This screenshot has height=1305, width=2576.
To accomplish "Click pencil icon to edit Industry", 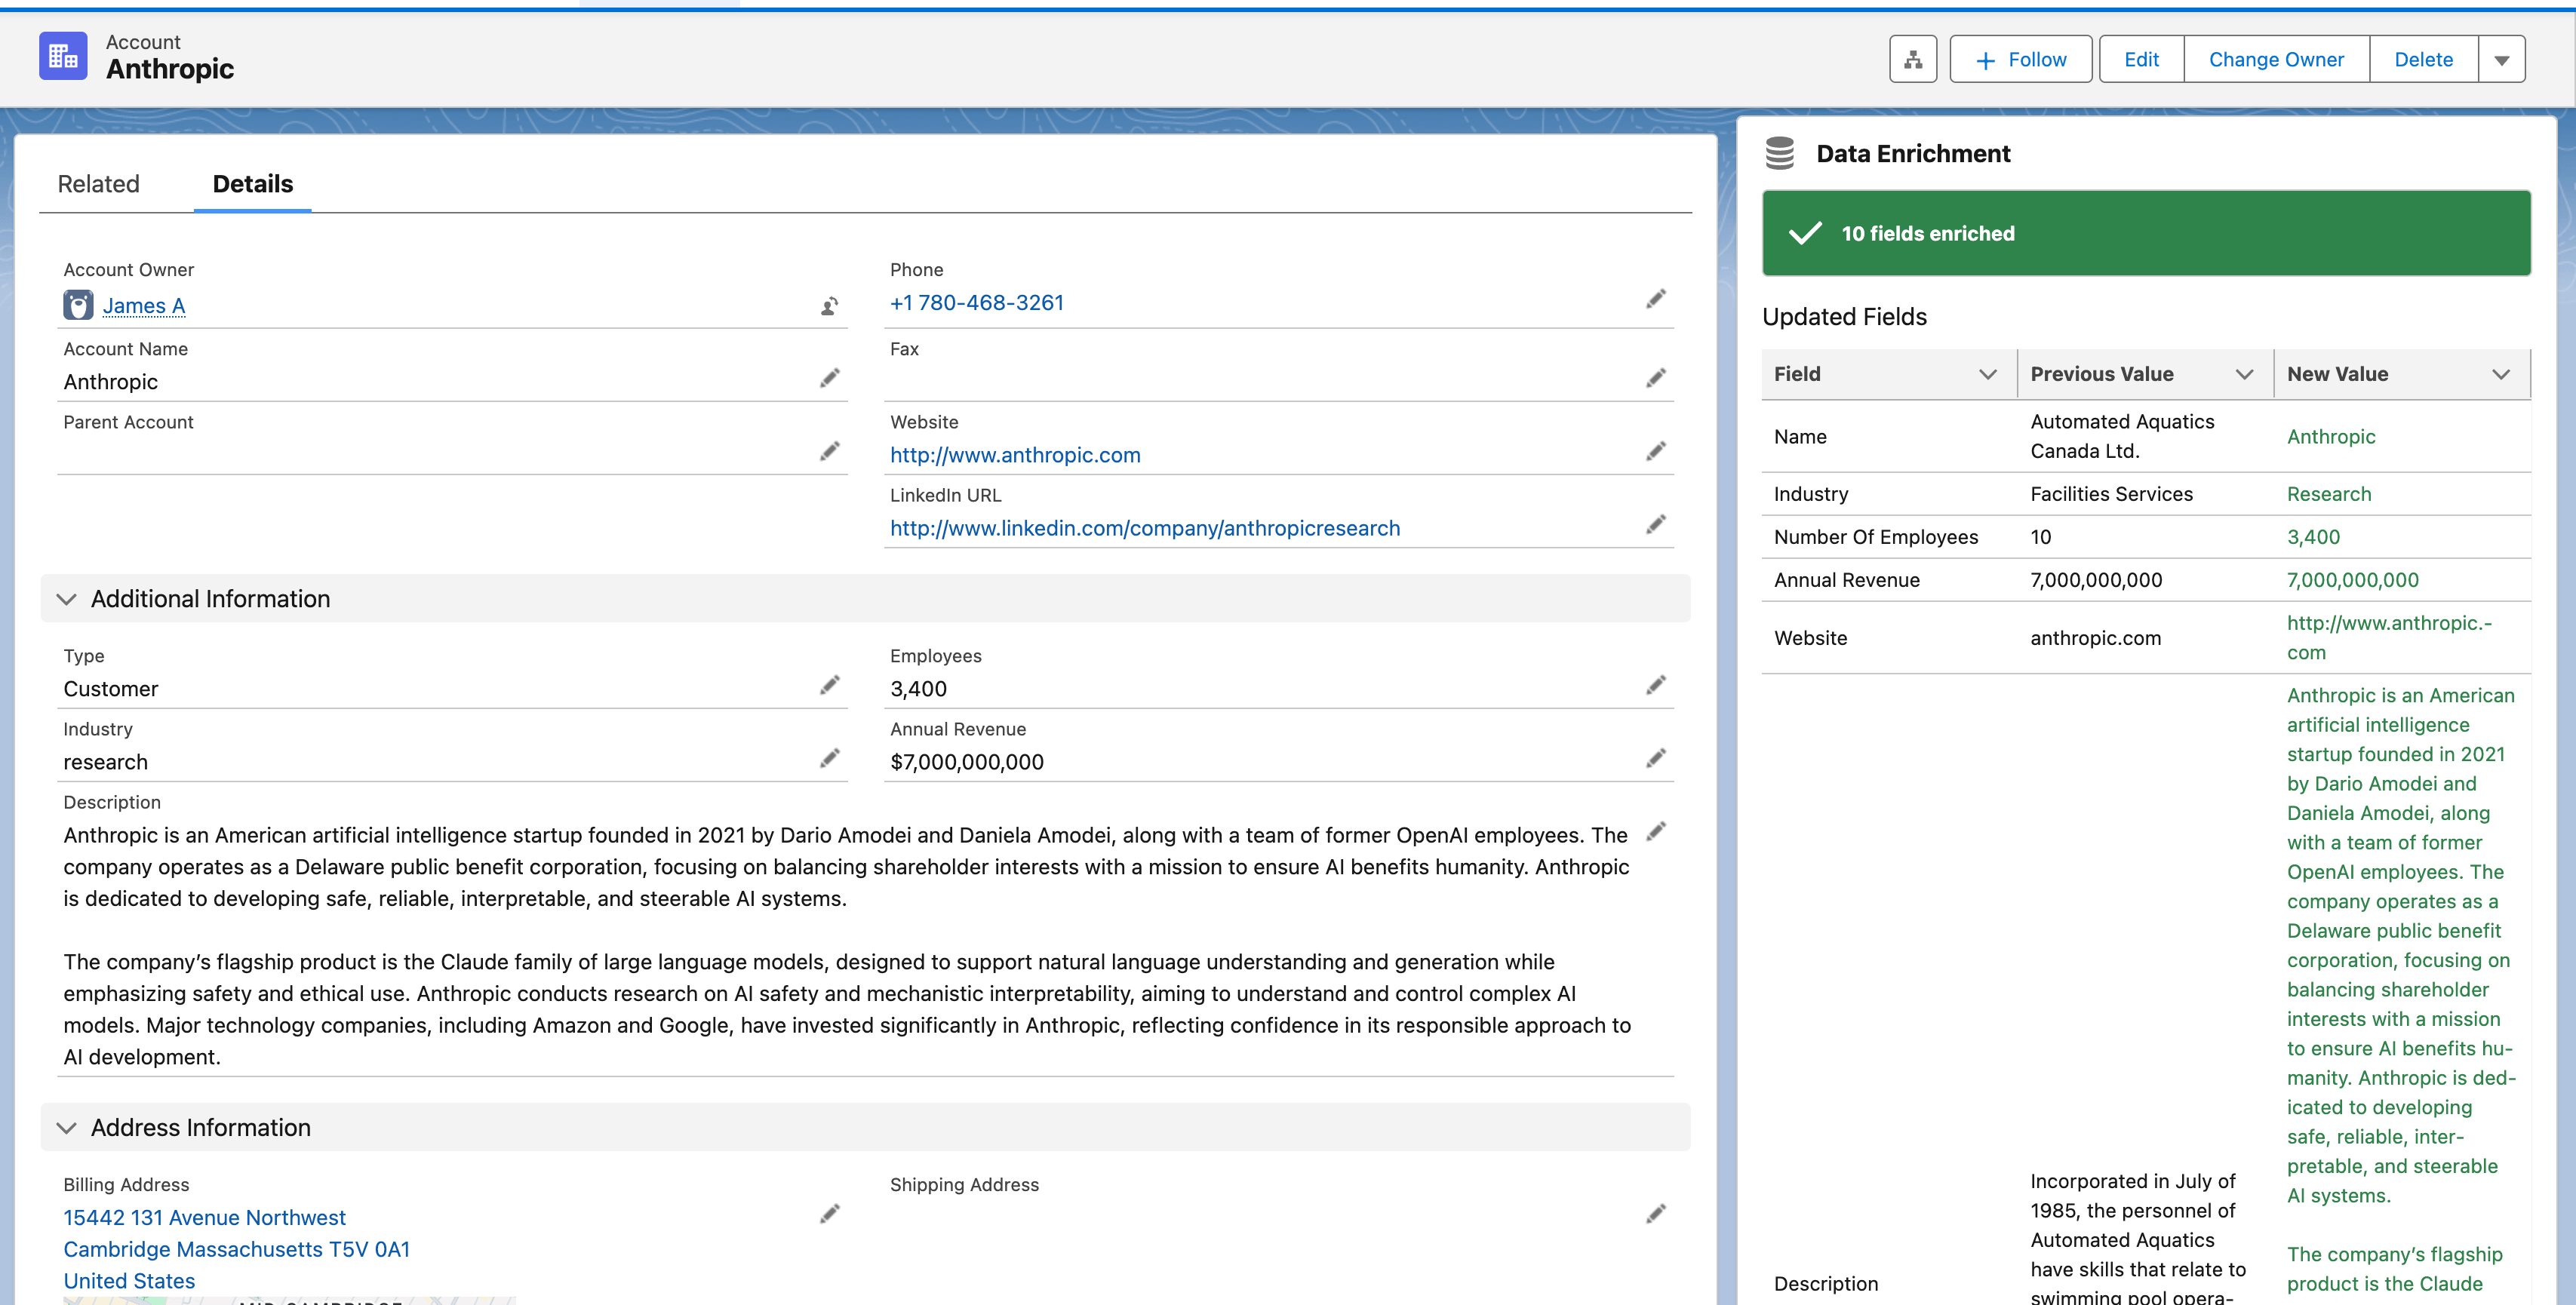I will point(829,758).
